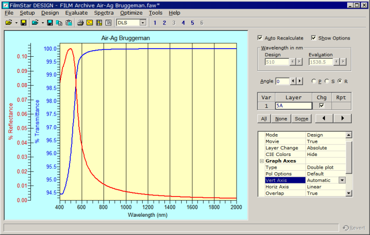Screen dimensions: 370x235
Task: Click the Rpt column header
Action: pyautogui.click(x=341, y=97)
